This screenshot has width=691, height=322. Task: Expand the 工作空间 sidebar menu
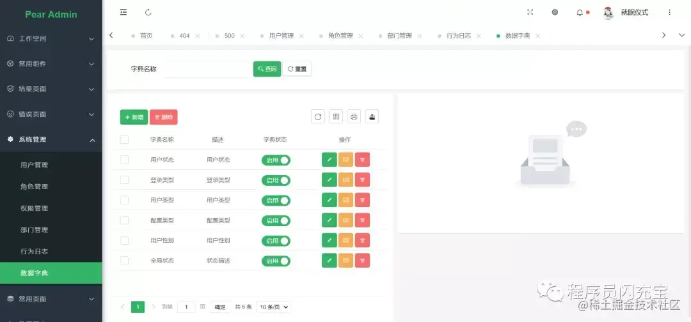coord(51,39)
